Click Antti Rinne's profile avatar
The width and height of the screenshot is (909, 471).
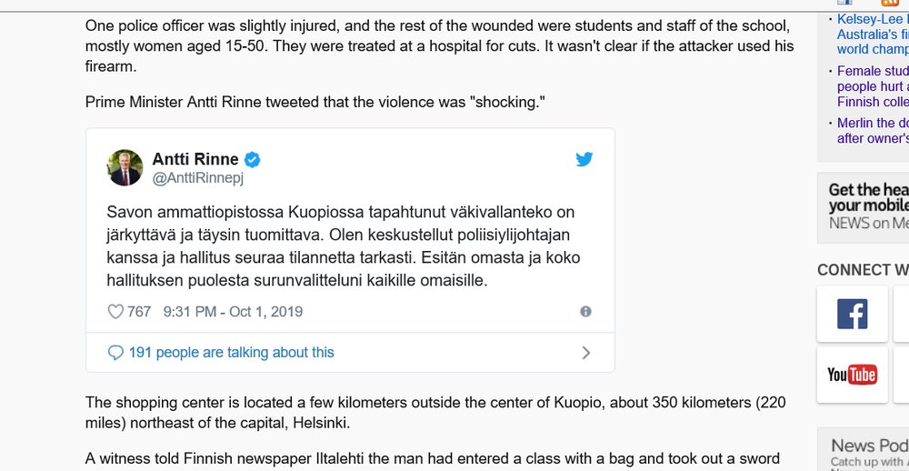click(125, 167)
